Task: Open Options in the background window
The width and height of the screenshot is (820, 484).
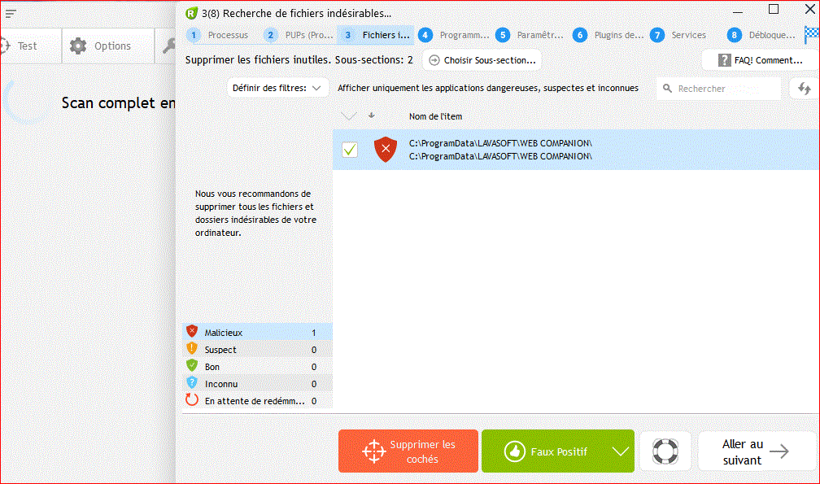Action: pyautogui.click(x=108, y=46)
